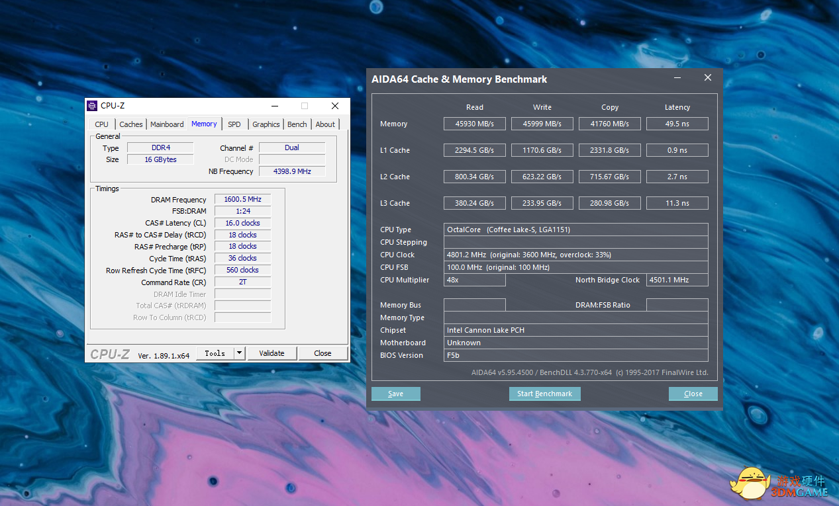Screen dimensions: 839x506
Task: Expand the Tools dropdown arrow
Action: tap(240, 353)
